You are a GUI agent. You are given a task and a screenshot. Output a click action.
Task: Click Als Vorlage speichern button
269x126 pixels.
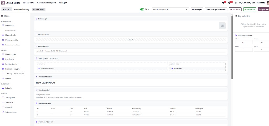(216, 9)
